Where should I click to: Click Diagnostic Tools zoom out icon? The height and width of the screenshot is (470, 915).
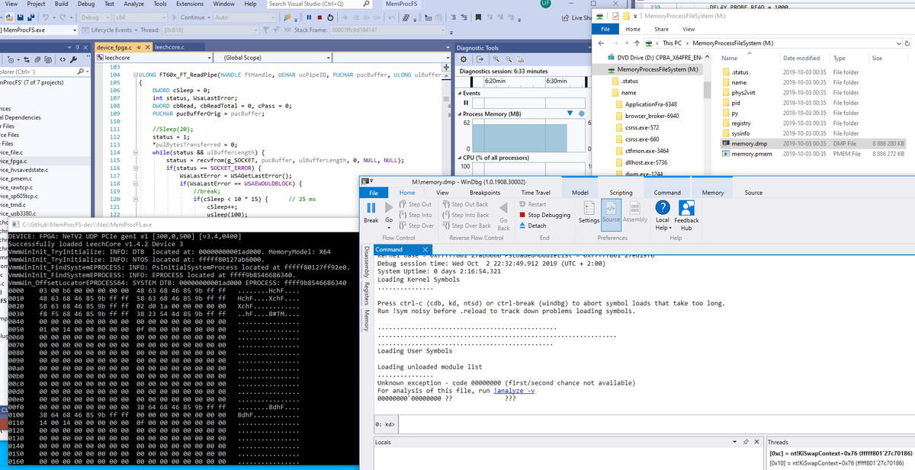pos(509,59)
